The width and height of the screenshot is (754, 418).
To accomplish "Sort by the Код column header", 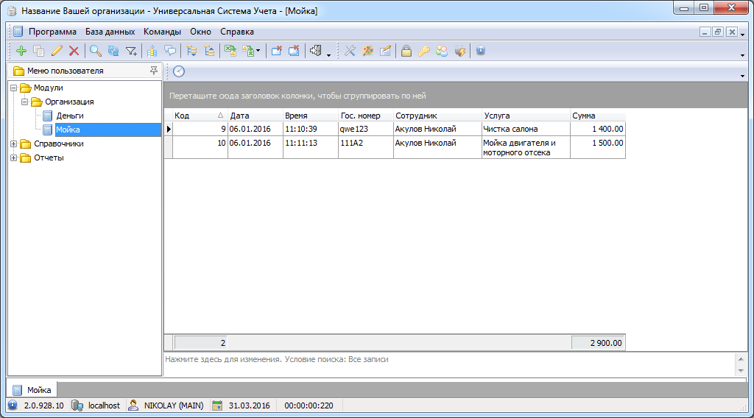I will 200,116.
